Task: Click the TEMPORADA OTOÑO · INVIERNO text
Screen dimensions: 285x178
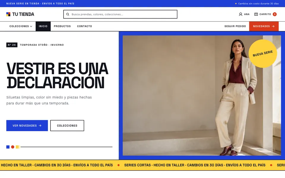Action: pyautogui.click(x=42, y=45)
